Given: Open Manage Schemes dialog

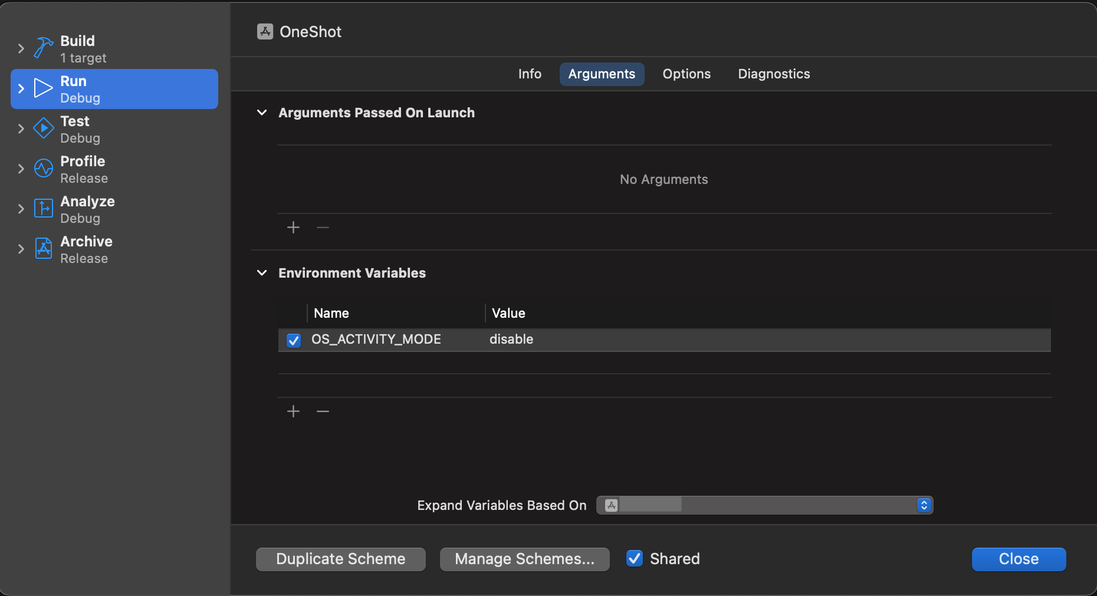Looking at the screenshot, I should (x=524, y=559).
